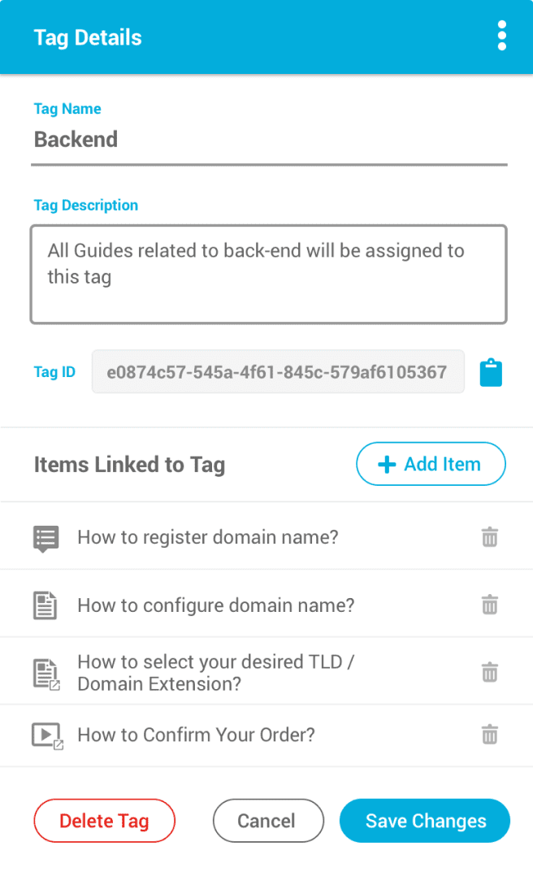Screen dimensions: 533x876
Task: Open 'How to configure domain name?' entry
Action: click(215, 605)
